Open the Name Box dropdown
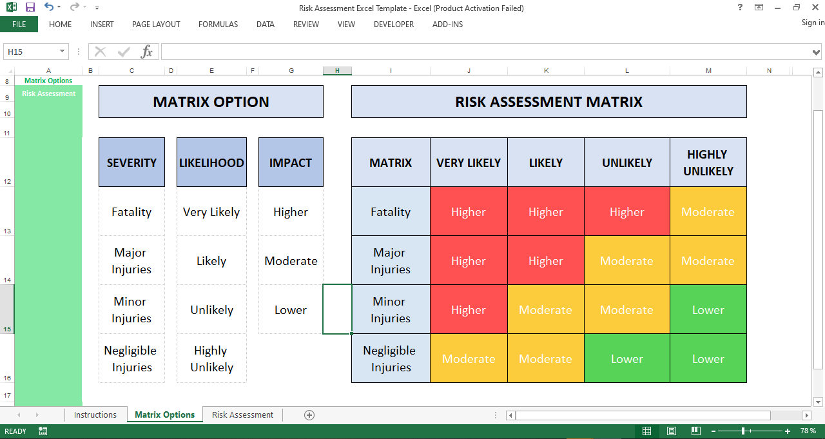This screenshot has width=825, height=439. (63, 51)
